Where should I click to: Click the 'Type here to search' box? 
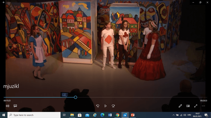(x=34, y=115)
